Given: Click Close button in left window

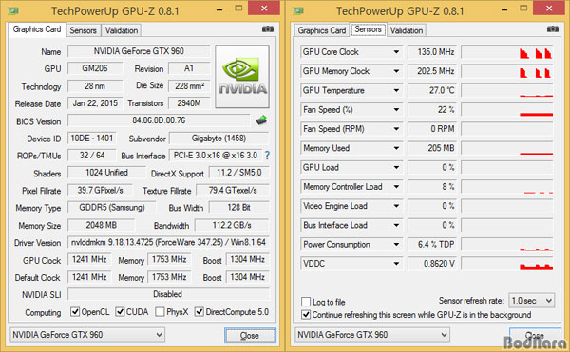Looking at the screenshot, I should coord(250,336).
